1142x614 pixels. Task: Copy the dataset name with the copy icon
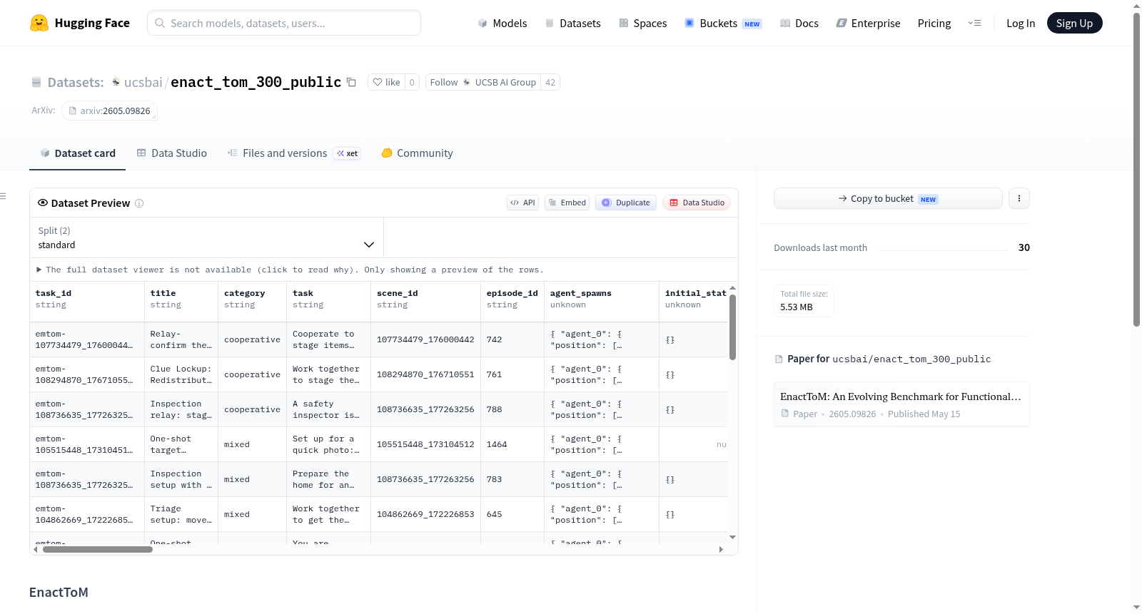pyautogui.click(x=351, y=82)
